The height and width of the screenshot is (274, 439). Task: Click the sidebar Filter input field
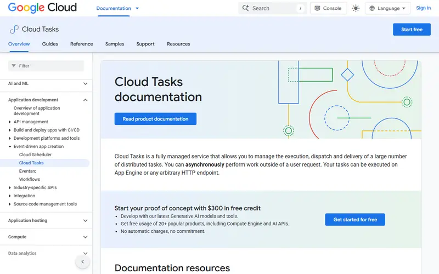(x=46, y=66)
